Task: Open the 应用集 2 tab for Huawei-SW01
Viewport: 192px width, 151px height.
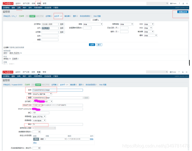Action: coord(54,85)
